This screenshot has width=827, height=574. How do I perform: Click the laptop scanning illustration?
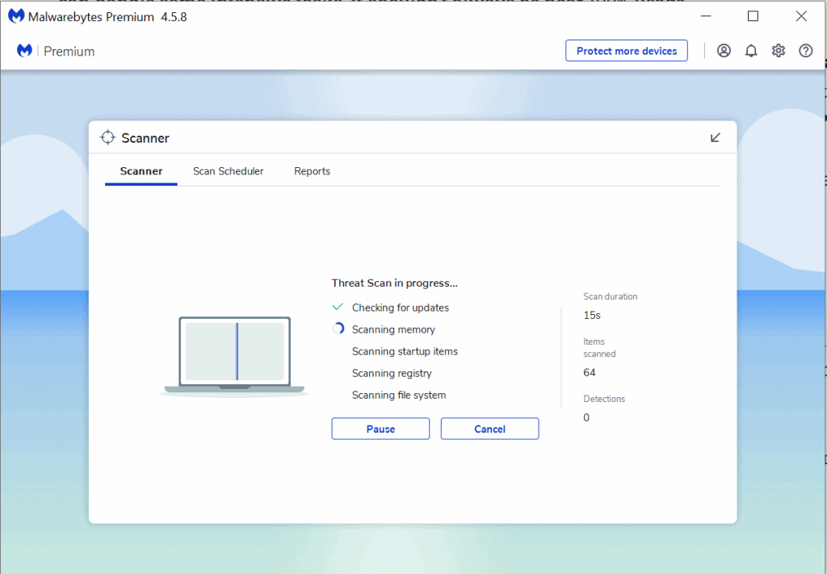[235, 356]
